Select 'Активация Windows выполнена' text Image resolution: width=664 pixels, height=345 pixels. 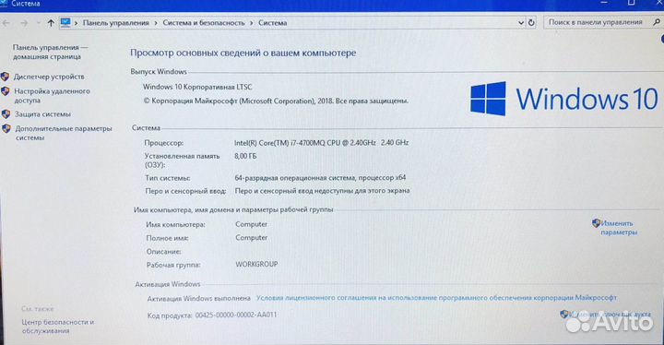click(199, 299)
